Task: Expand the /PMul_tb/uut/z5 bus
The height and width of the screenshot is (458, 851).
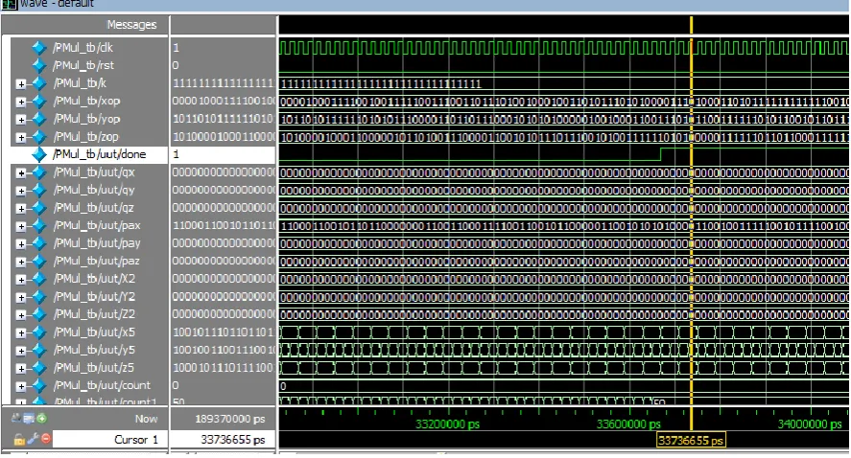Action: (20, 369)
